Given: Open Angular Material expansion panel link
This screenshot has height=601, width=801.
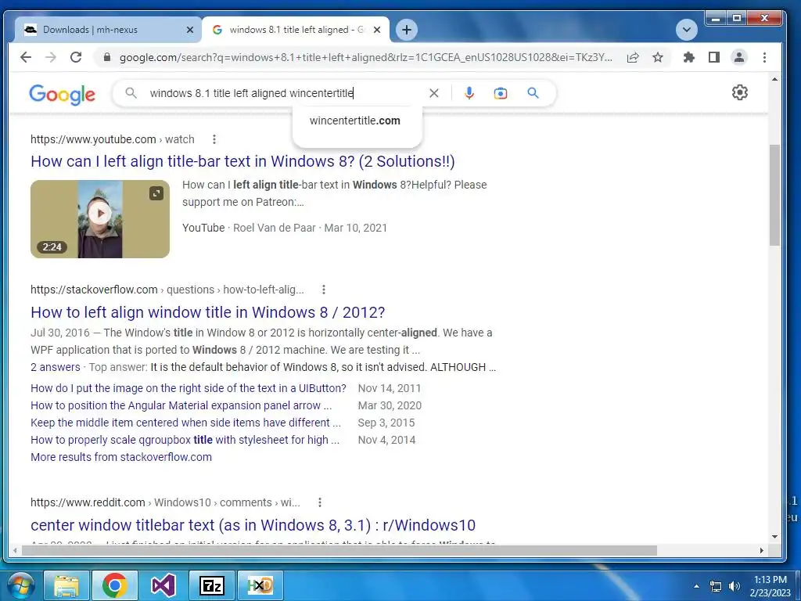Looking at the screenshot, I should [x=181, y=406].
